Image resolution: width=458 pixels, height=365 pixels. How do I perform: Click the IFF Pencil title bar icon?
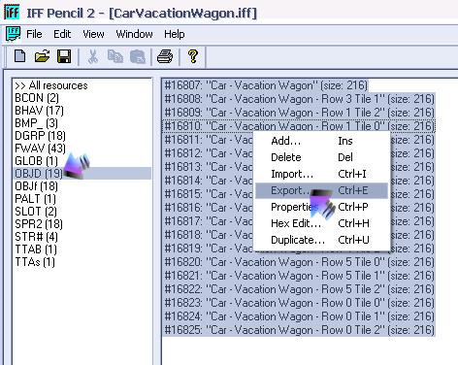12,13
